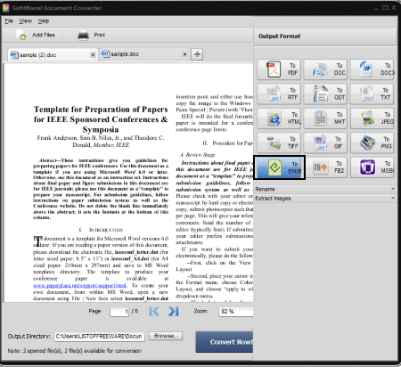The height and width of the screenshot is (367, 401).
Task: Select the To GIF output format
Action: (x=325, y=143)
